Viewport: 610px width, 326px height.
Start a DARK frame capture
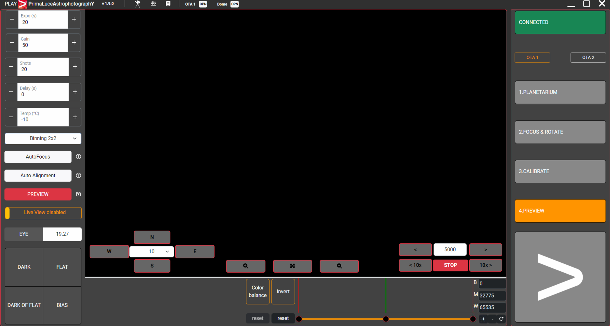click(x=24, y=267)
